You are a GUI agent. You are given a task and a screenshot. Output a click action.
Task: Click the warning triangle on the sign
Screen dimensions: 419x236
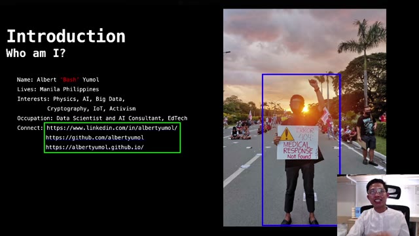coord(287,134)
